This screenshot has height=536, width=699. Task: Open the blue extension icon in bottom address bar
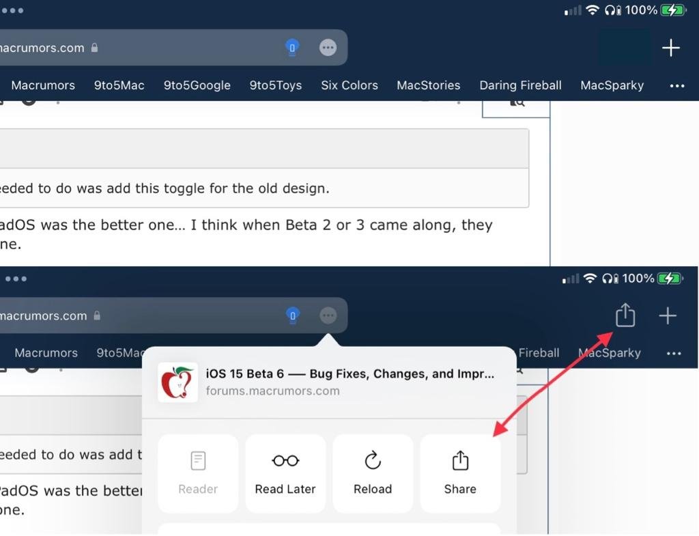292,315
